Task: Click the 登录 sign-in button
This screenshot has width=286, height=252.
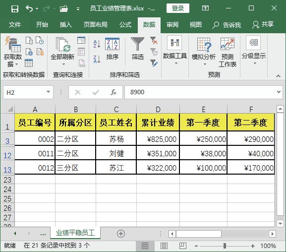Action: click(x=177, y=8)
